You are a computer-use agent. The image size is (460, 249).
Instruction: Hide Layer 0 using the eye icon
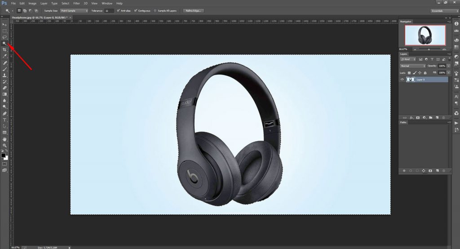tap(402, 80)
